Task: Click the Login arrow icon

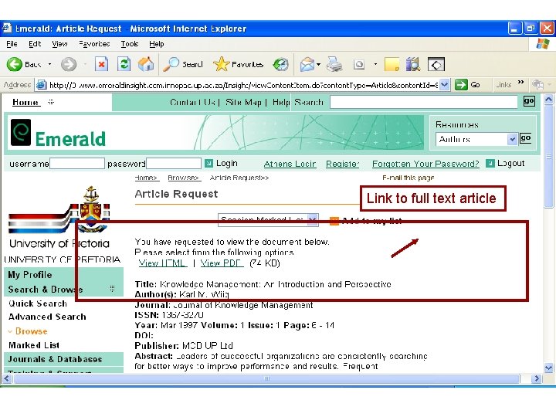Action: [x=208, y=163]
